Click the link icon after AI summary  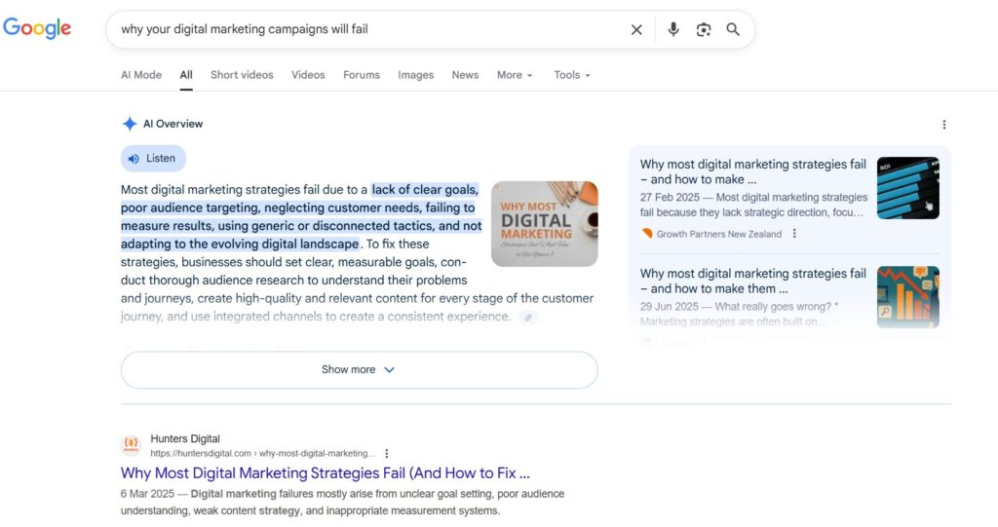click(528, 318)
